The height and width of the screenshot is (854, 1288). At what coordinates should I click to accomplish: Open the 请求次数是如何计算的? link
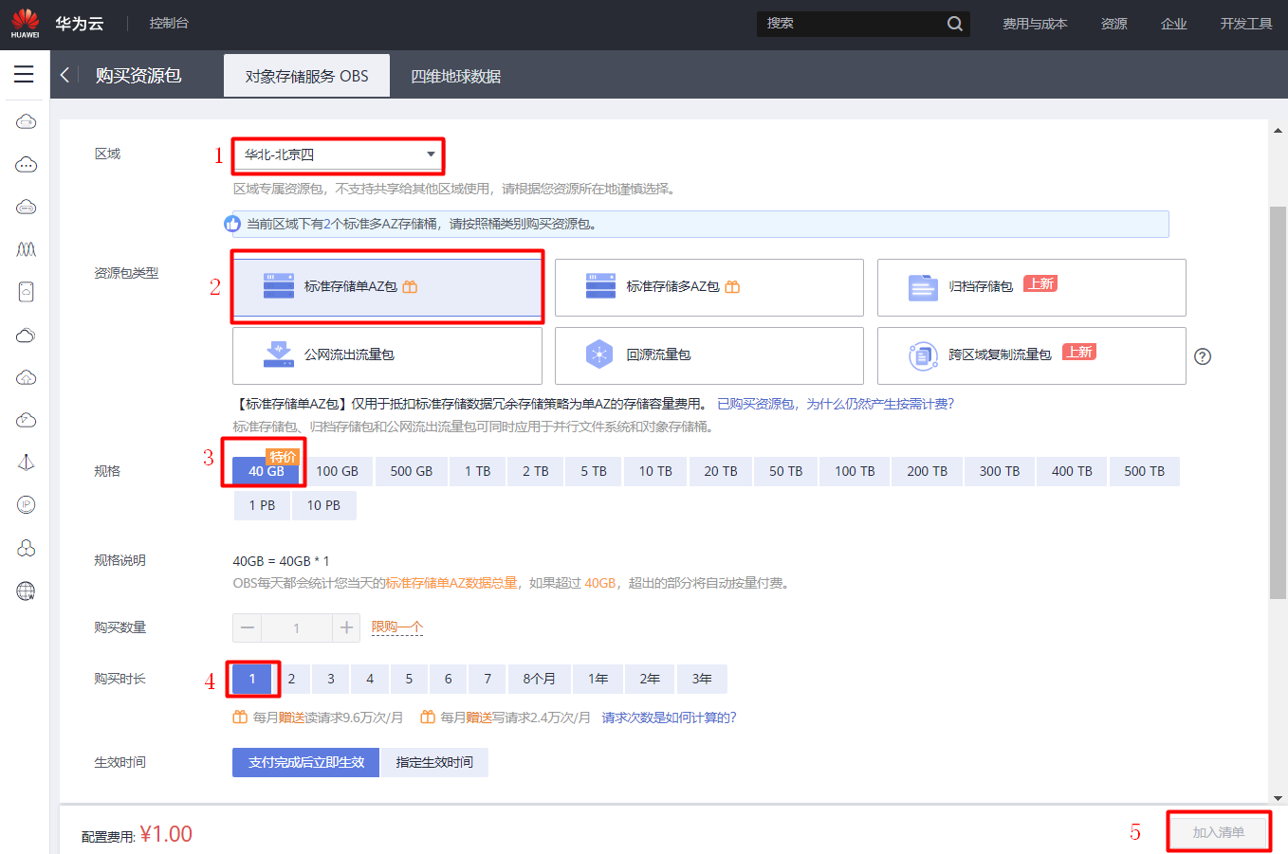670,718
